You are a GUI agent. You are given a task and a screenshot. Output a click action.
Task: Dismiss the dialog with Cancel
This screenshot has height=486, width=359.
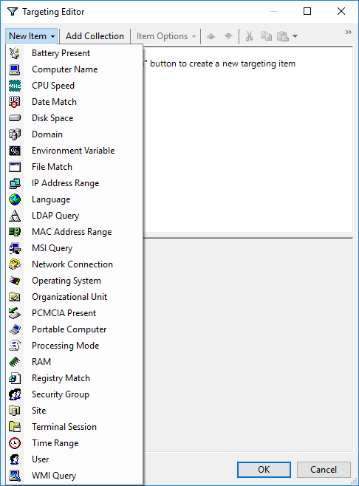coord(324,470)
